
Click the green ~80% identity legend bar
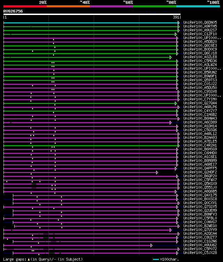click(155, 6)
